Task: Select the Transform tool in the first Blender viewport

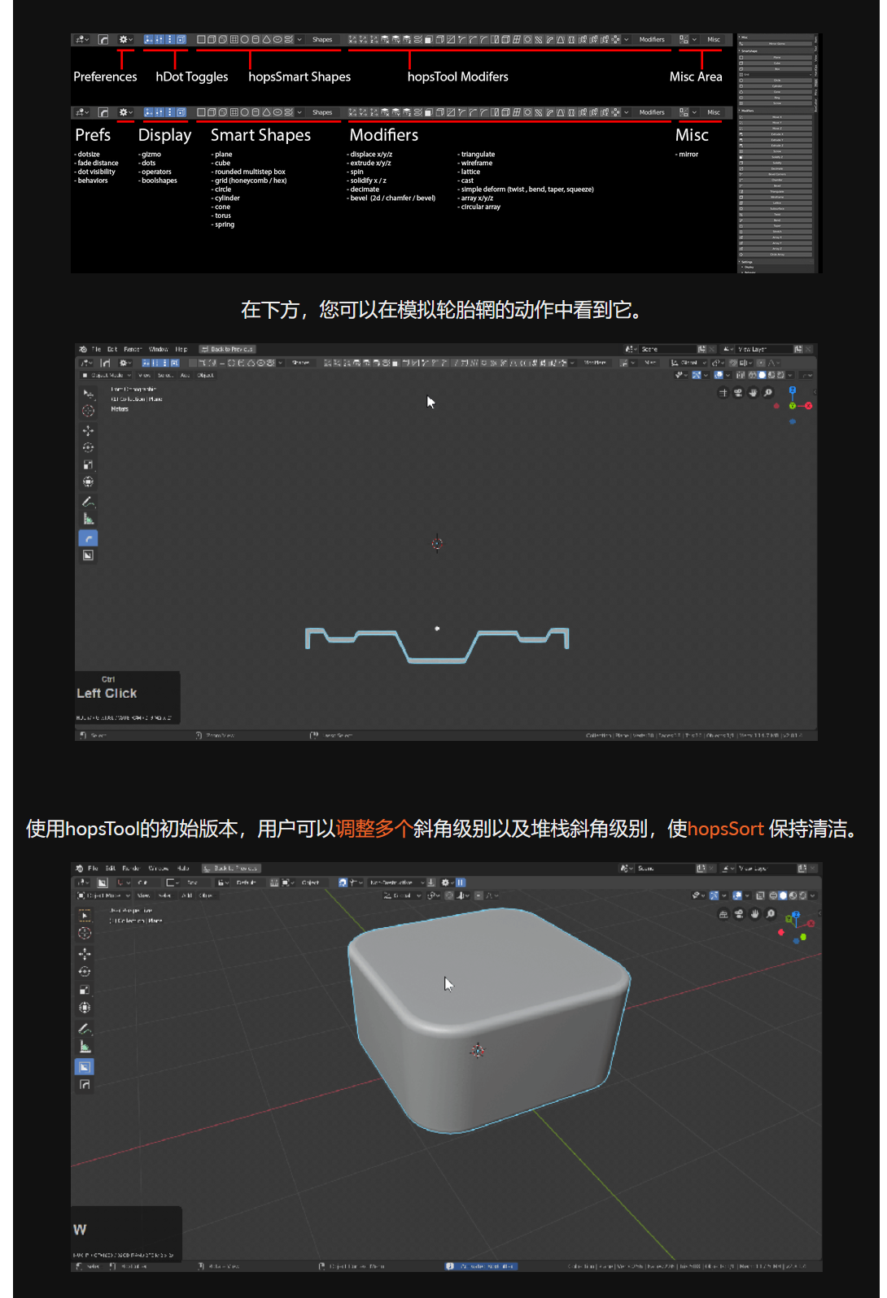Action: point(88,481)
